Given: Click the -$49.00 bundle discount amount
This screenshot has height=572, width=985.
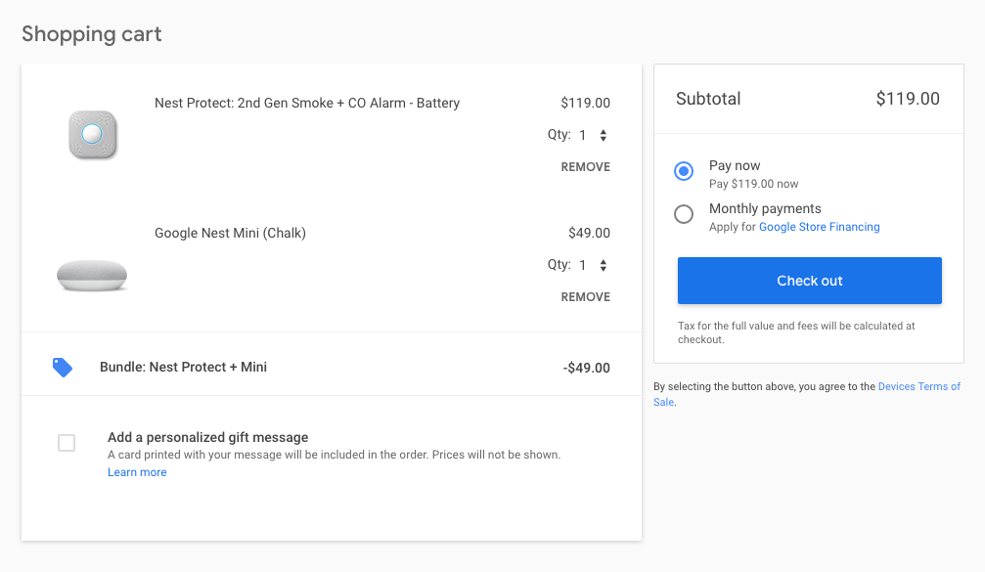Looking at the screenshot, I should pyautogui.click(x=586, y=368).
